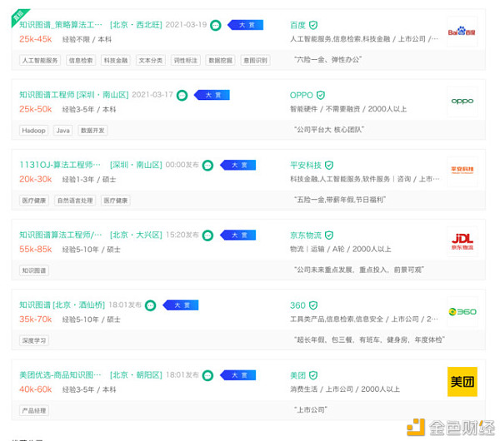The height and width of the screenshot is (441, 500).
Task: Select the 产品经理 tag
Action: click(x=35, y=410)
